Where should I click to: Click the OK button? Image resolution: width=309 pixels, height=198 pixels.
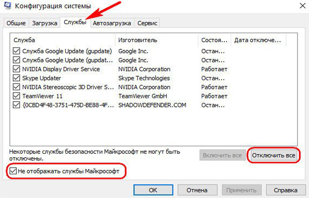coord(153,191)
